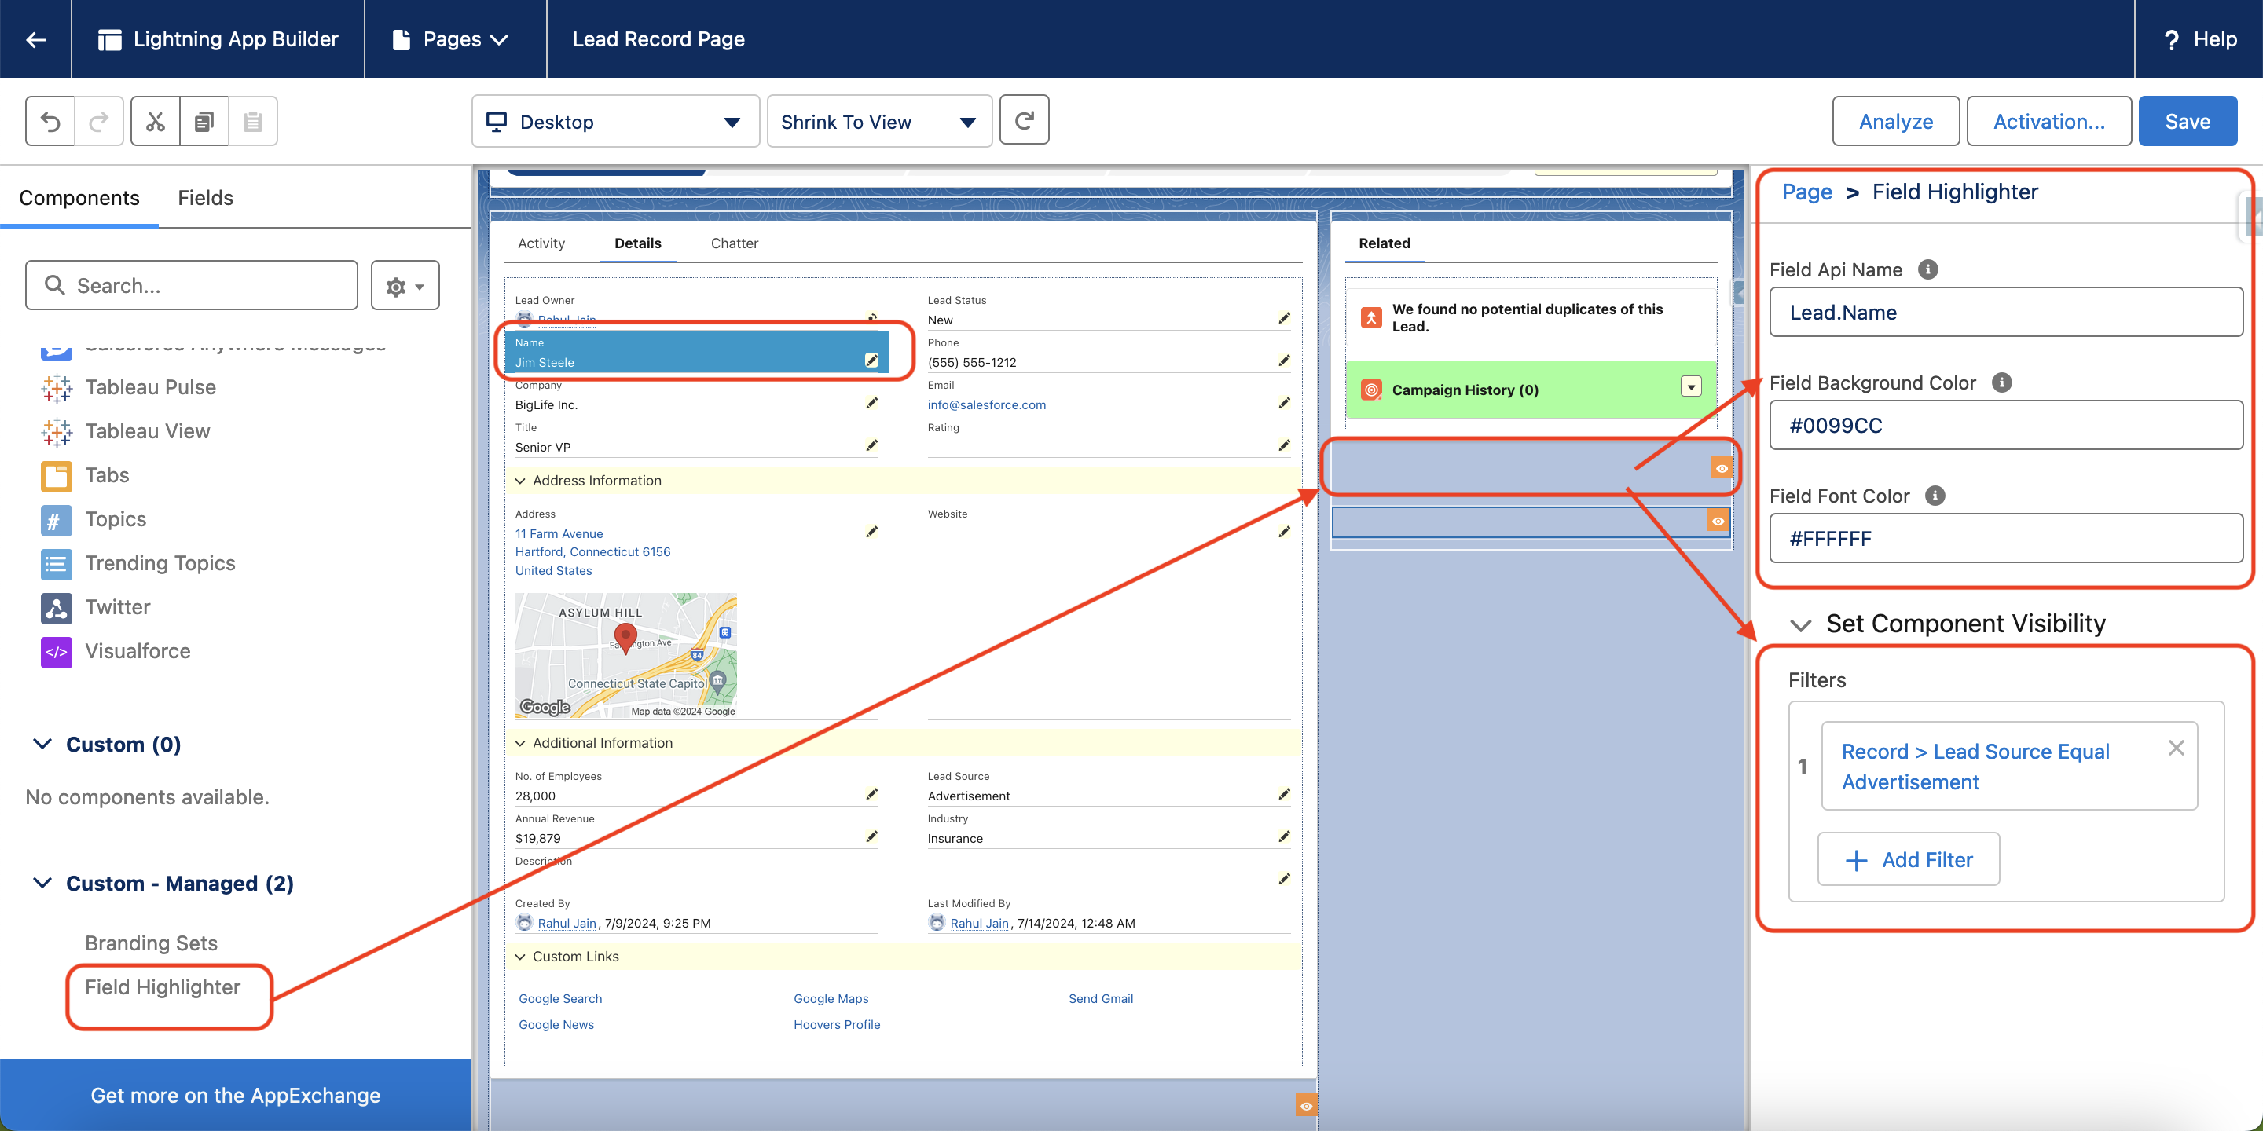2263x1131 pixels.
Task: Click the Tableau Pulse component icon
Action: [57, 387]
